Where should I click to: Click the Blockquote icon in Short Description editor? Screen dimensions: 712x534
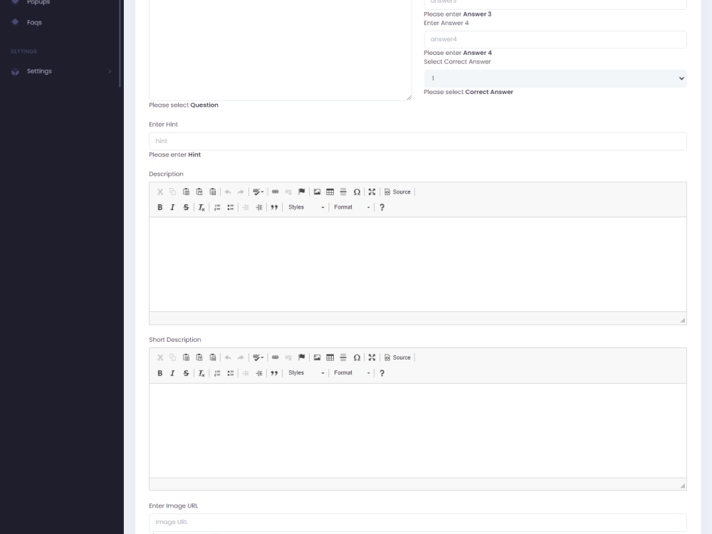coord(274,372)
